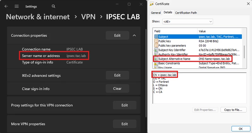Click the Certificate window title icon
Screen dimensions: 252x133
(x=152, y=4)
